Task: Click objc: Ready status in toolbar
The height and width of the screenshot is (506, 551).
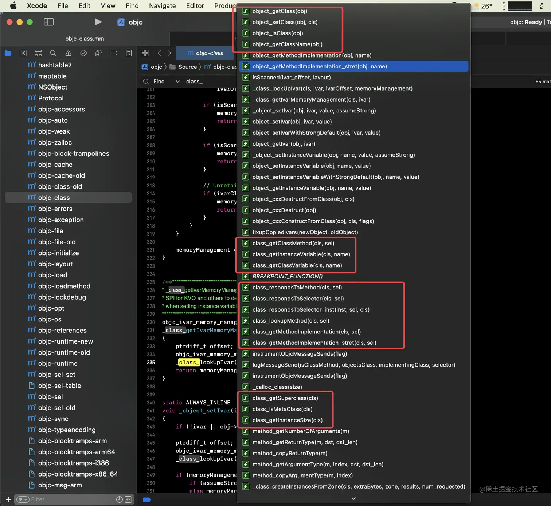Action: [x=526, y=22]
